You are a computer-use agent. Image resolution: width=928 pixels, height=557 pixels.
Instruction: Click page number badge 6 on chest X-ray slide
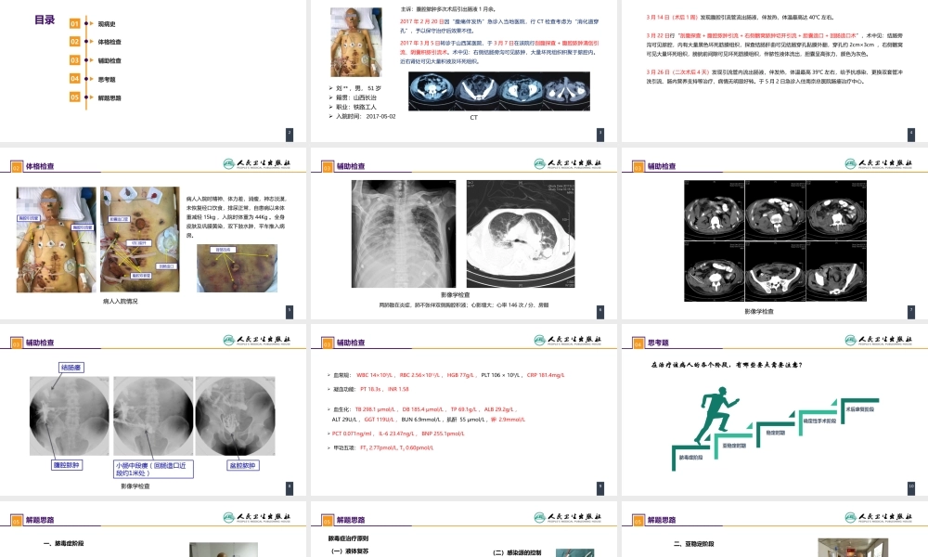tap(600, 310)
